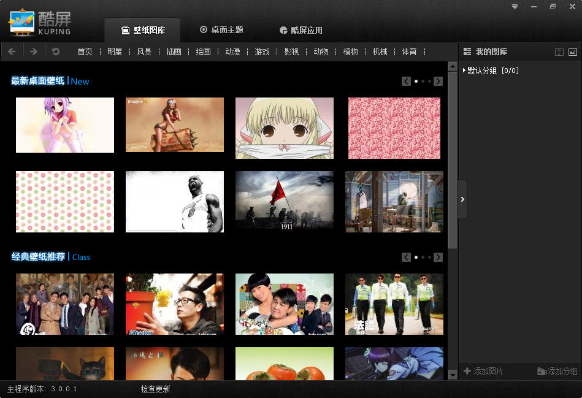Expand the 默认分组 group entry
582x398 pixels.
click(x=464, y=71)
